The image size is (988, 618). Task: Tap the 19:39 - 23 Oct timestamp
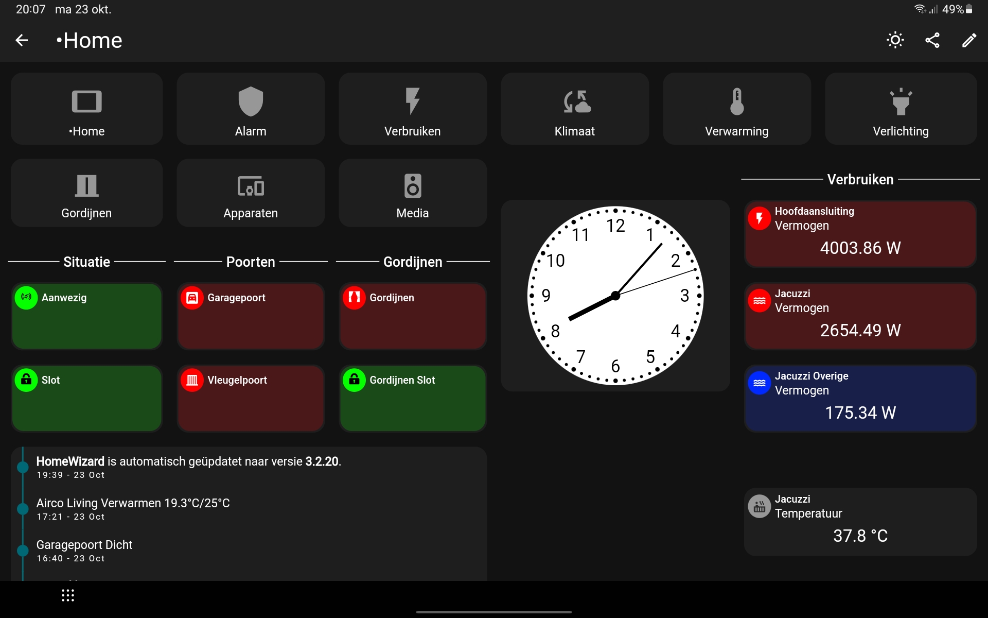point(70,475)
